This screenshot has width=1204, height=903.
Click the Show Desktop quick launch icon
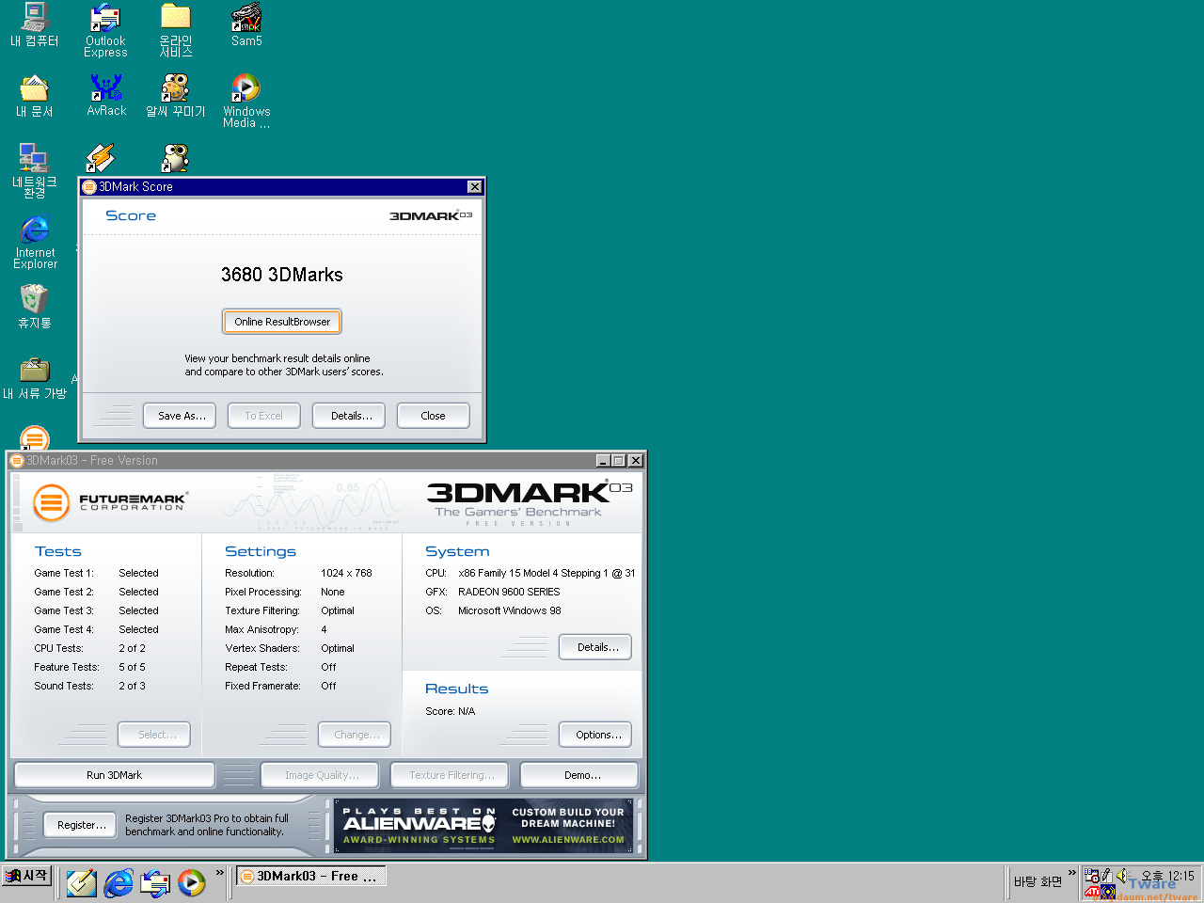pos(82,882)
